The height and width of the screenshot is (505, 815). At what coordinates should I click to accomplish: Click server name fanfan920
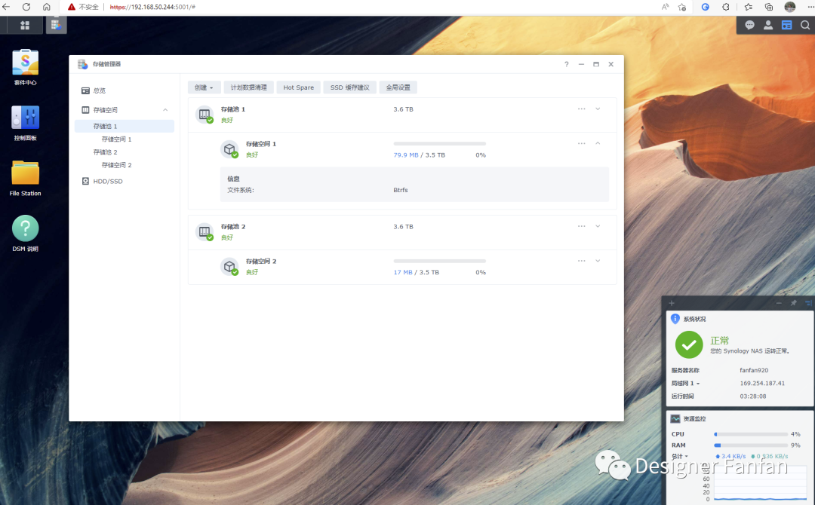tap(754, 370)
